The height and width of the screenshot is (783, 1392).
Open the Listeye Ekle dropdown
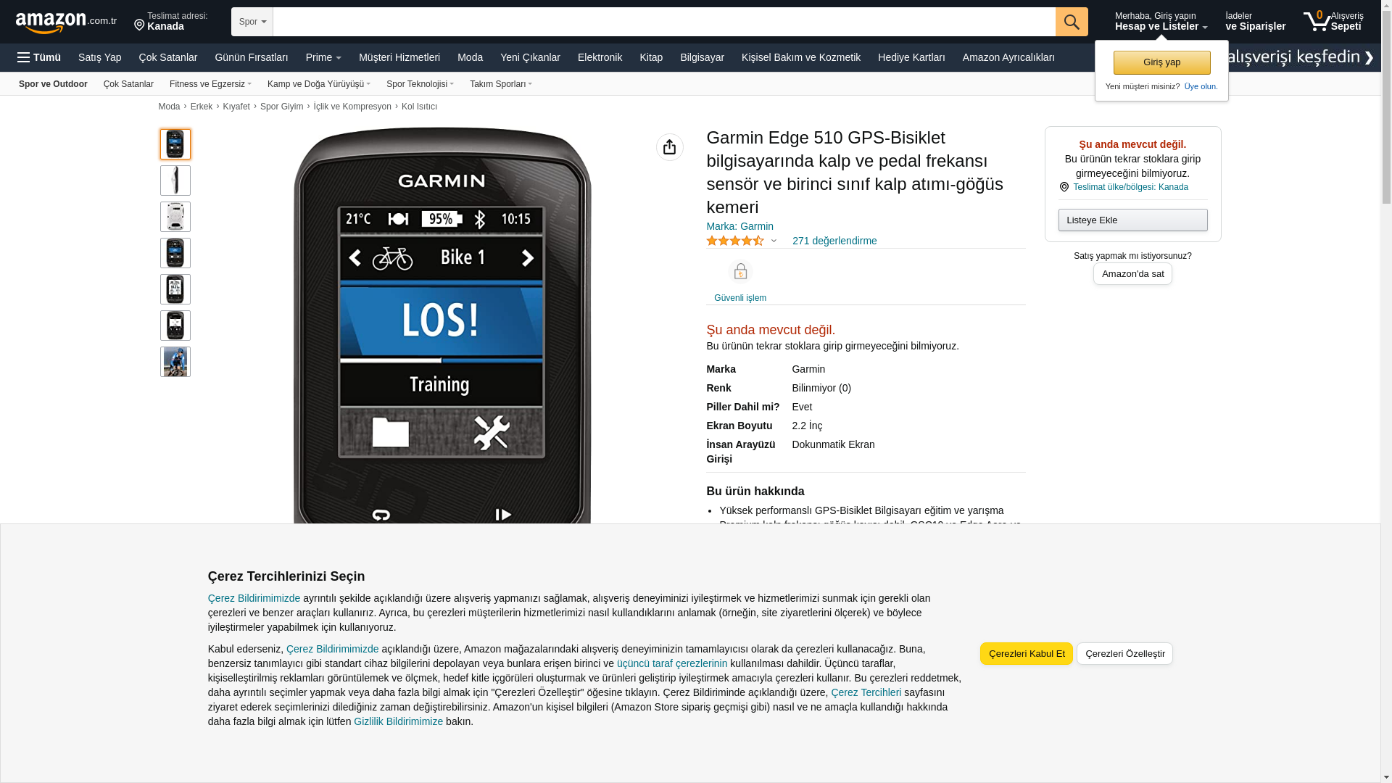[1132, 220]
